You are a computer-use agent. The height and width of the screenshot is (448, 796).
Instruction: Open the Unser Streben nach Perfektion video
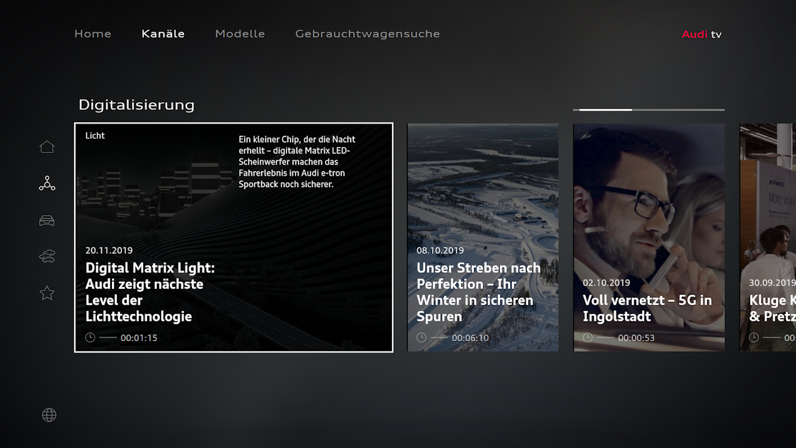coord(483,237)
